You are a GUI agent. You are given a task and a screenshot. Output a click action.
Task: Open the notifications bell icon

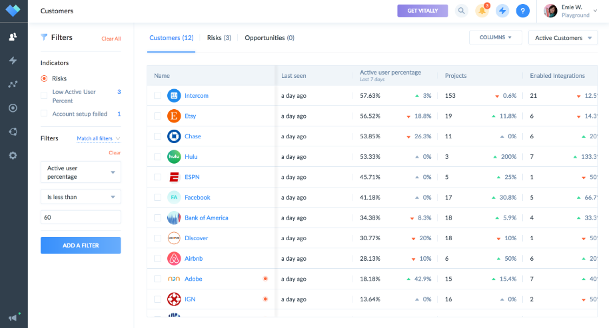pos(481,11)
